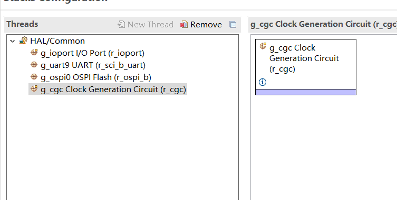This screenshot has width=397, height=200.
Task: Open the info icon in g_cgc block
Action: 263,82
